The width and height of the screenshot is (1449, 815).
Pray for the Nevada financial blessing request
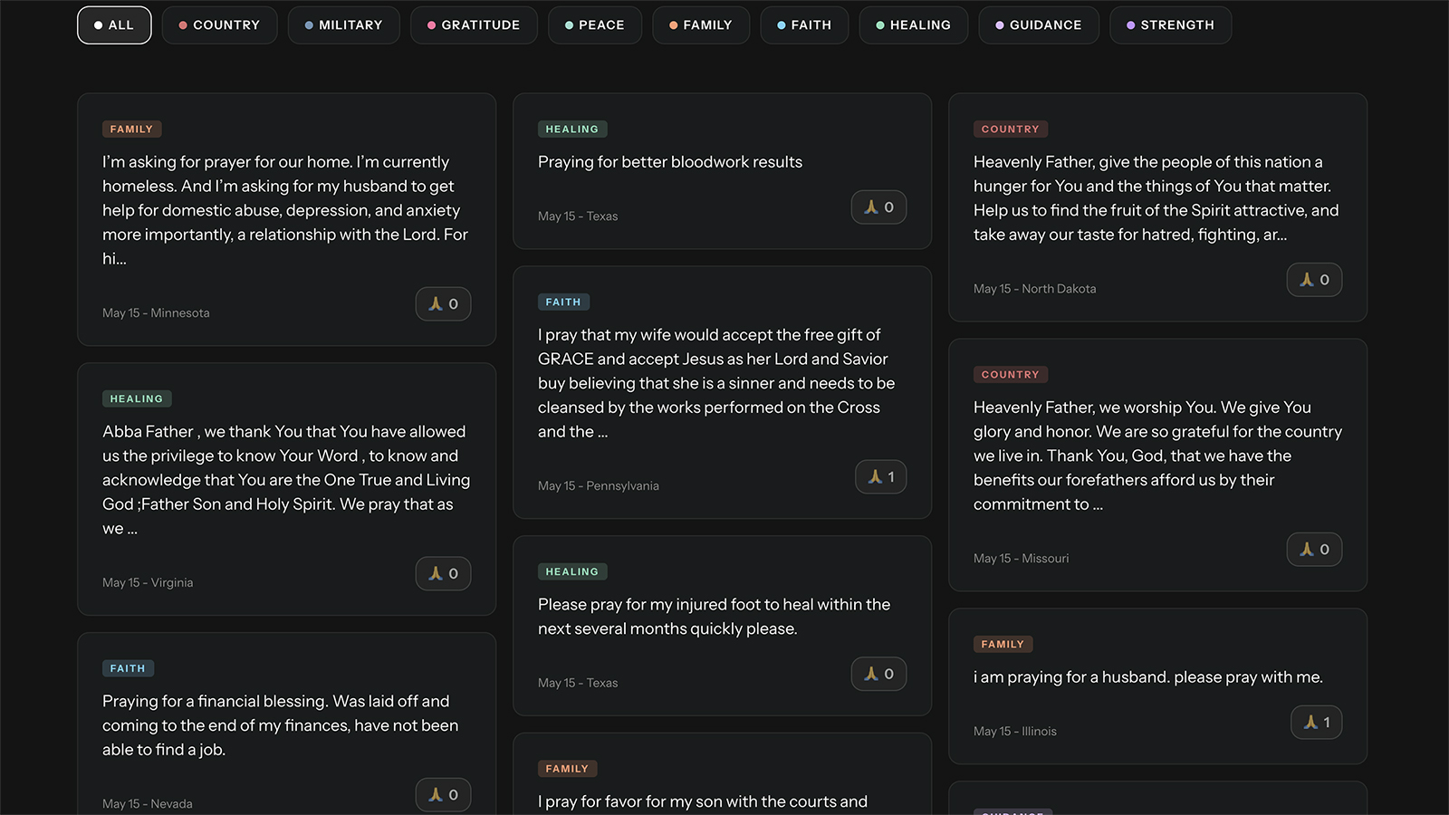coord(443,795)
